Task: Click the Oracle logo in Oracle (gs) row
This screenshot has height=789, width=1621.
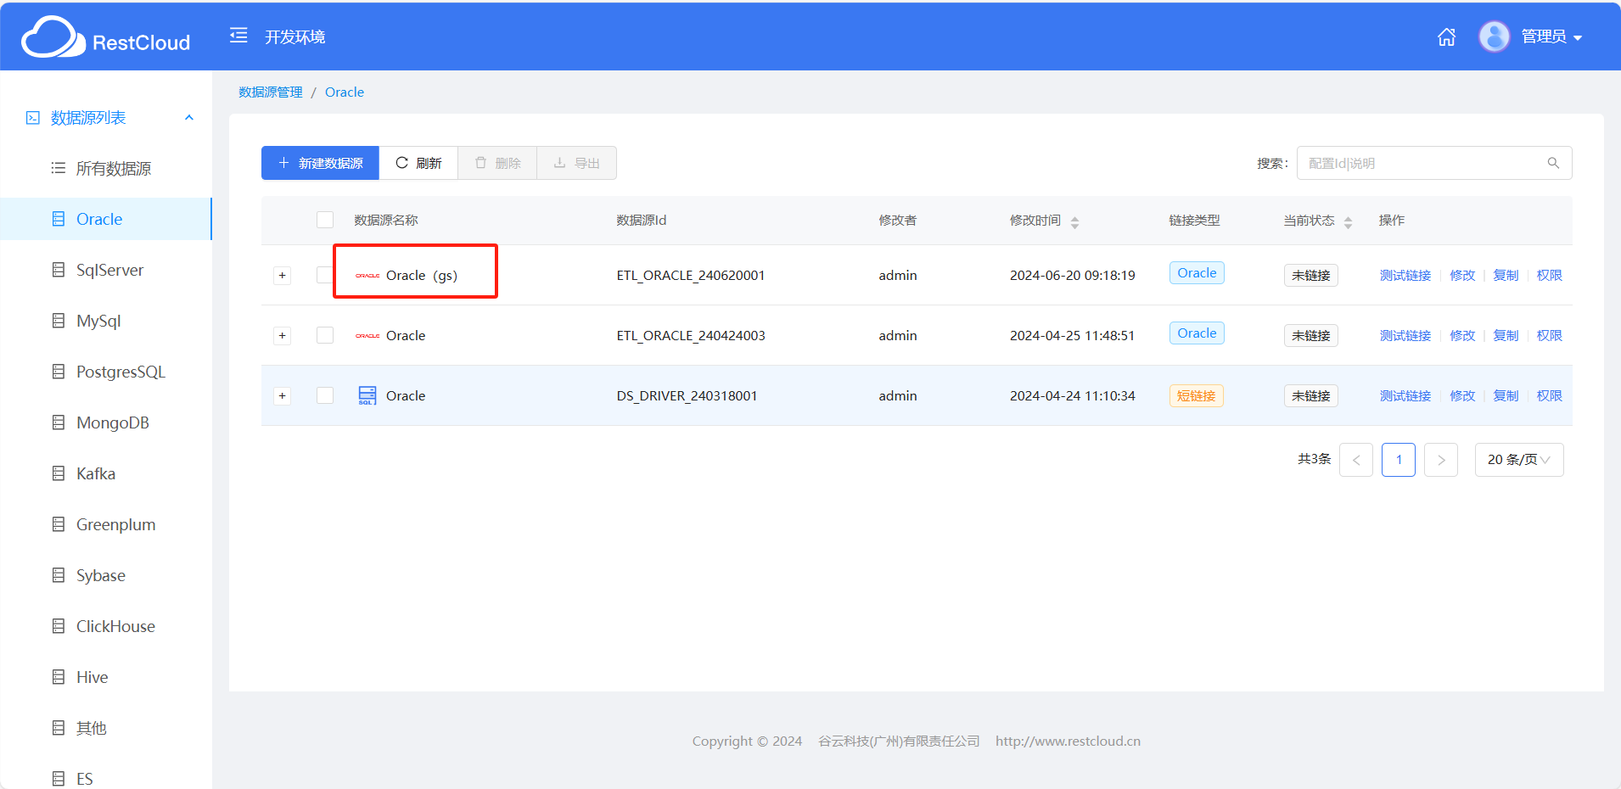Action: pyautogui.click(x=367, y=276)
